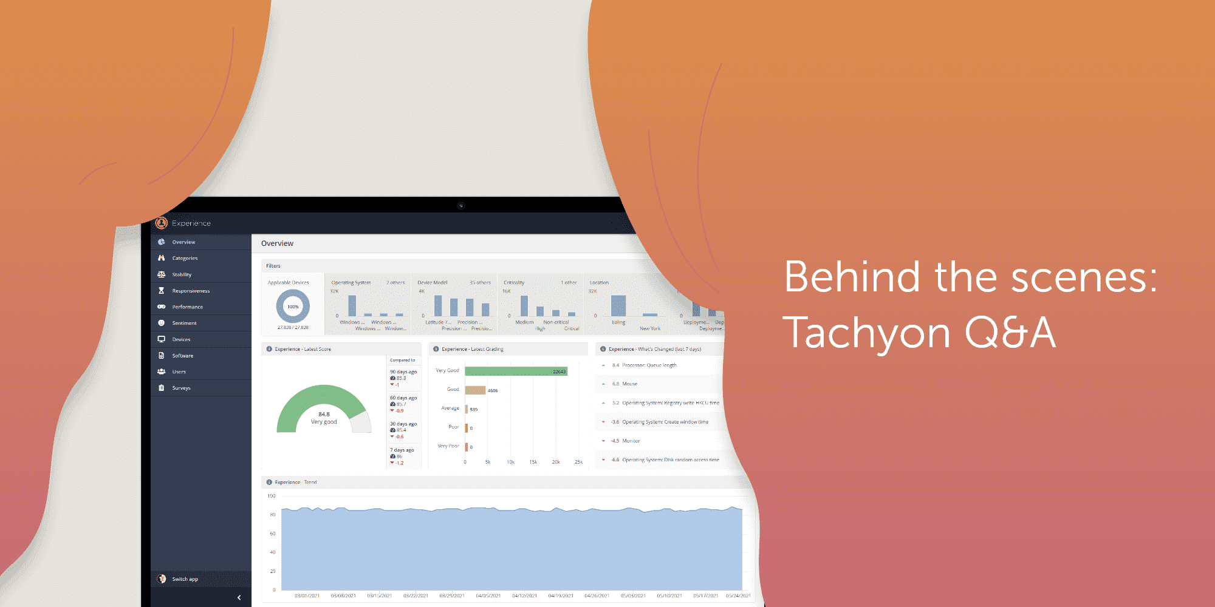Select the Ealing bar in Location filter
Image resolution: width=1215 pixels, height=607 pixels.
[618, 306]
